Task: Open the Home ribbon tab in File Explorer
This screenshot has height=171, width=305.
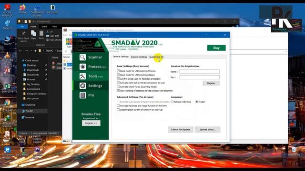Action: point(33,27)
